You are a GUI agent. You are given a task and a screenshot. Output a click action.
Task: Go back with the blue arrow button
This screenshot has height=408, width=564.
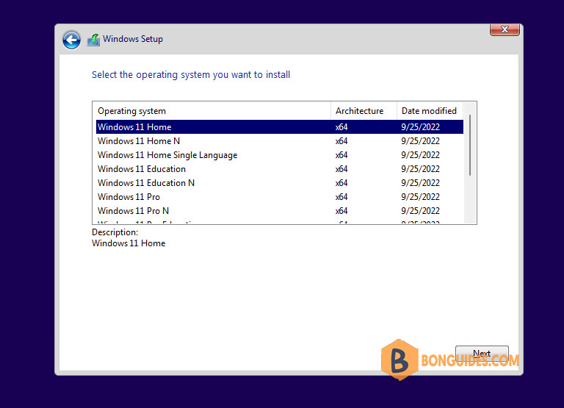[71, 39]
